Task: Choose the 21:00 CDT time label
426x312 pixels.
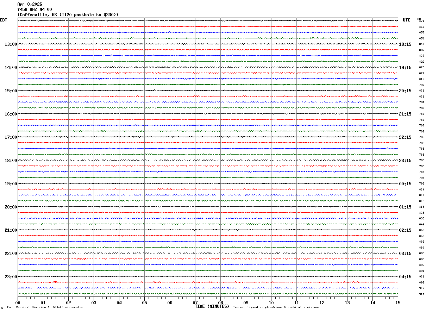Action: (11, 230)
